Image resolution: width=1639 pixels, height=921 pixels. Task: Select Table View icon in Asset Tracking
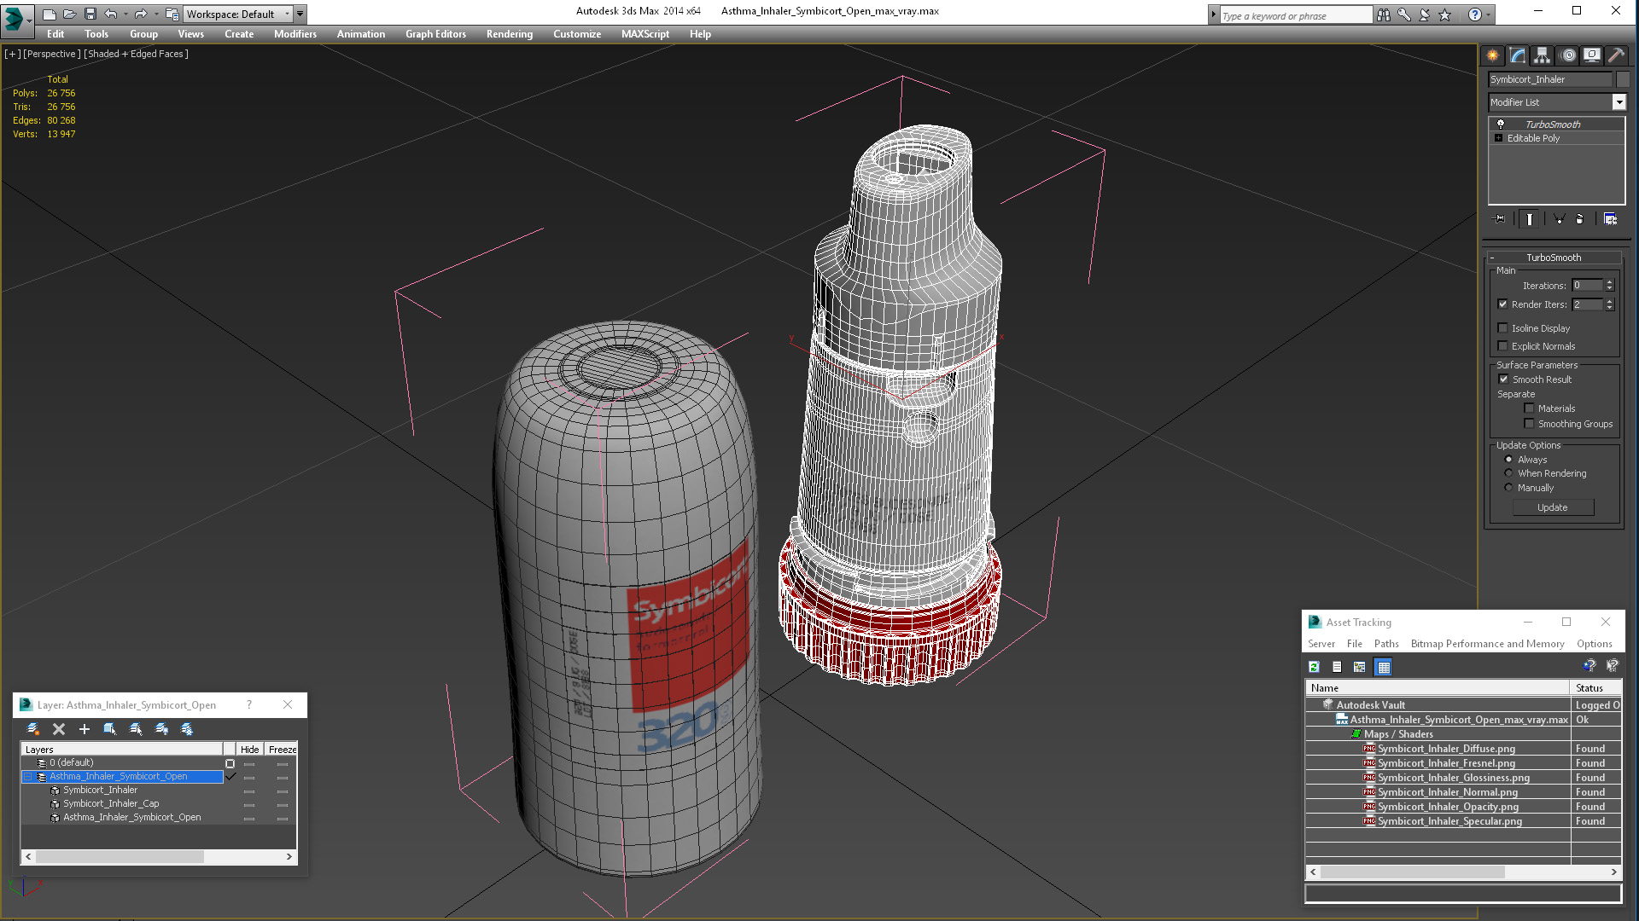pos(1384,667)
